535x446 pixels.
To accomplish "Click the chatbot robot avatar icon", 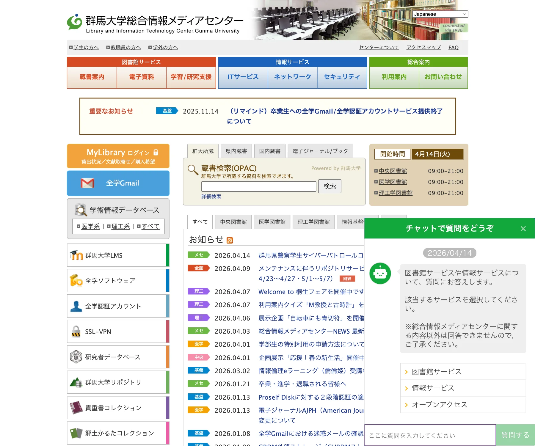I will click(380, 274).
